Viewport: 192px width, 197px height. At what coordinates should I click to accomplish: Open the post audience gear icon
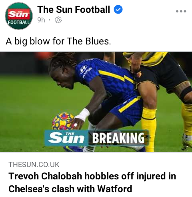58,20
